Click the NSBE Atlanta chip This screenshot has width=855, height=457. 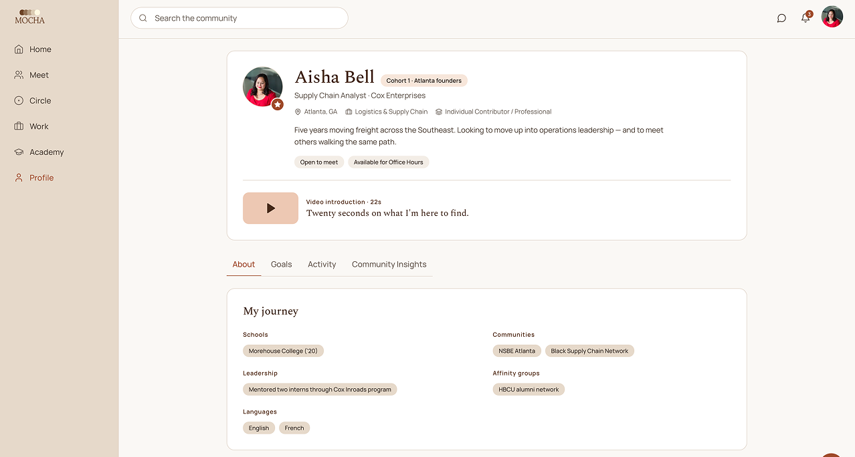tap(516, 351)
